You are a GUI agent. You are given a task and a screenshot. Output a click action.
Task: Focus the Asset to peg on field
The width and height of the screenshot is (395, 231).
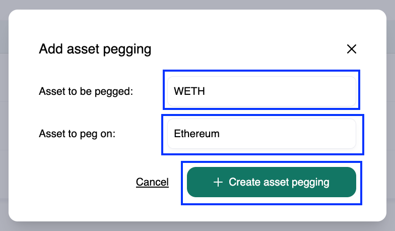(x=261, y=134)
